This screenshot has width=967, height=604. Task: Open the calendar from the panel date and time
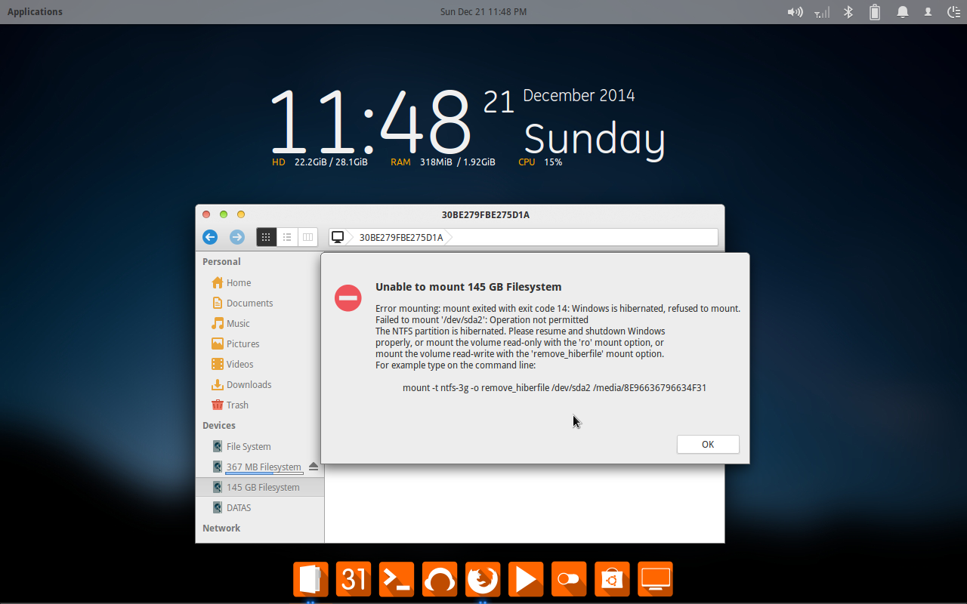[483, 11]
